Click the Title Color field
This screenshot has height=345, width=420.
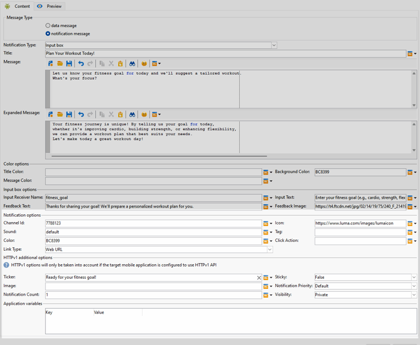coord(153,172)
